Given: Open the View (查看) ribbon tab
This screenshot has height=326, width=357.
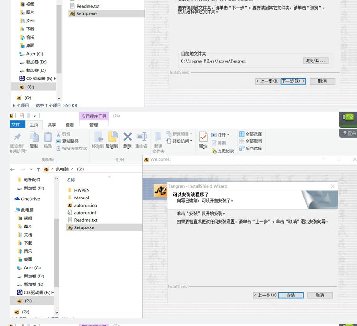Looking at the screenshot, I should click(x=69, y=125).
